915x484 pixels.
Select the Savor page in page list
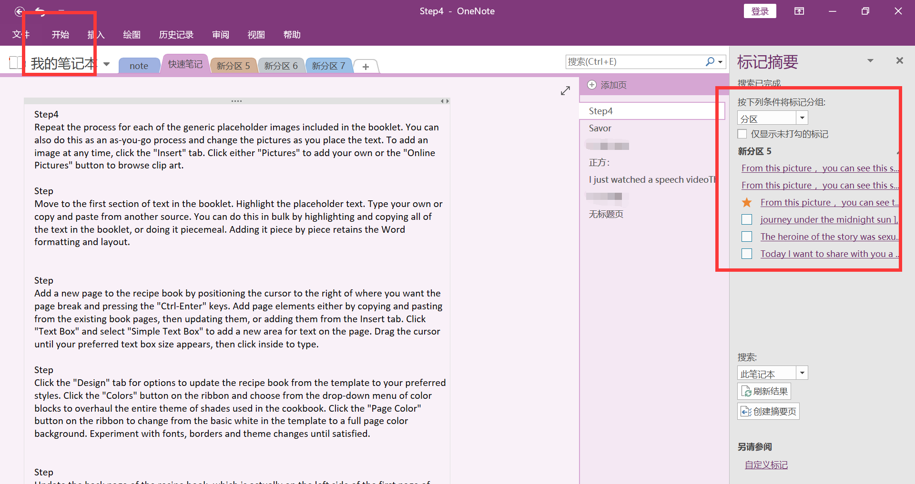tap(600, 128)
